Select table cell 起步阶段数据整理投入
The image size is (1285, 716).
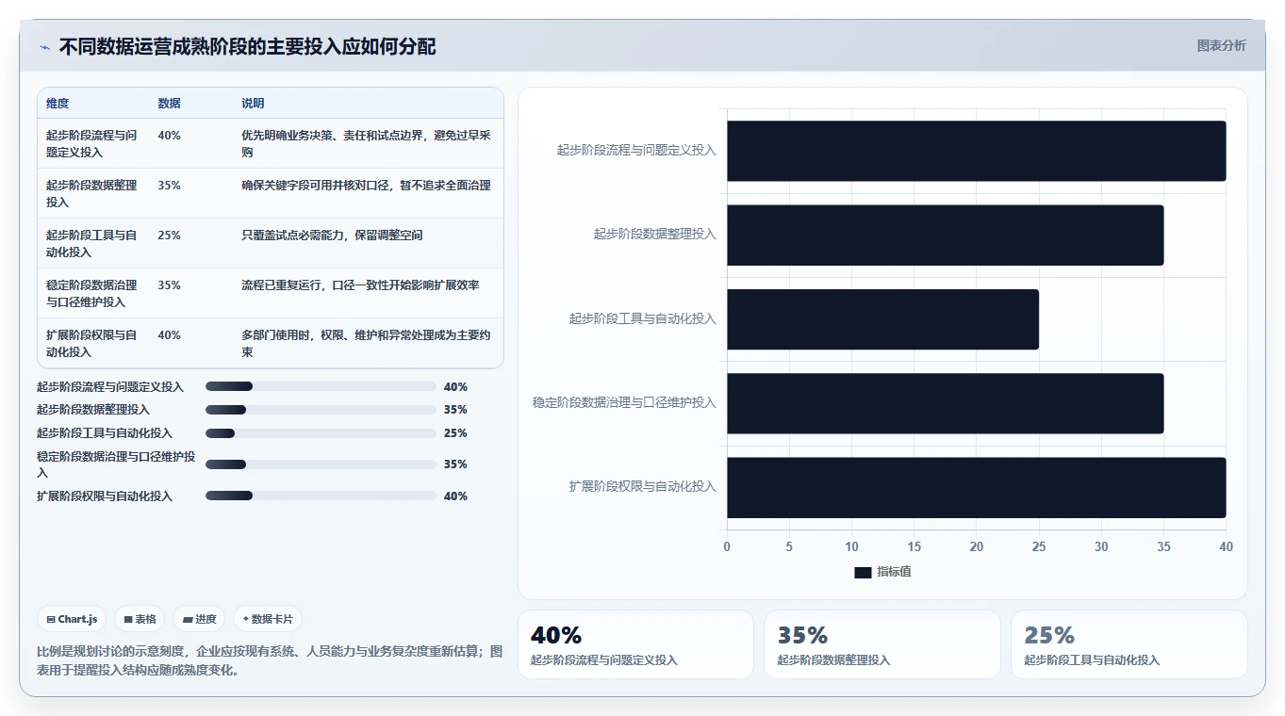pyautogui.click(x=91, y=193)
